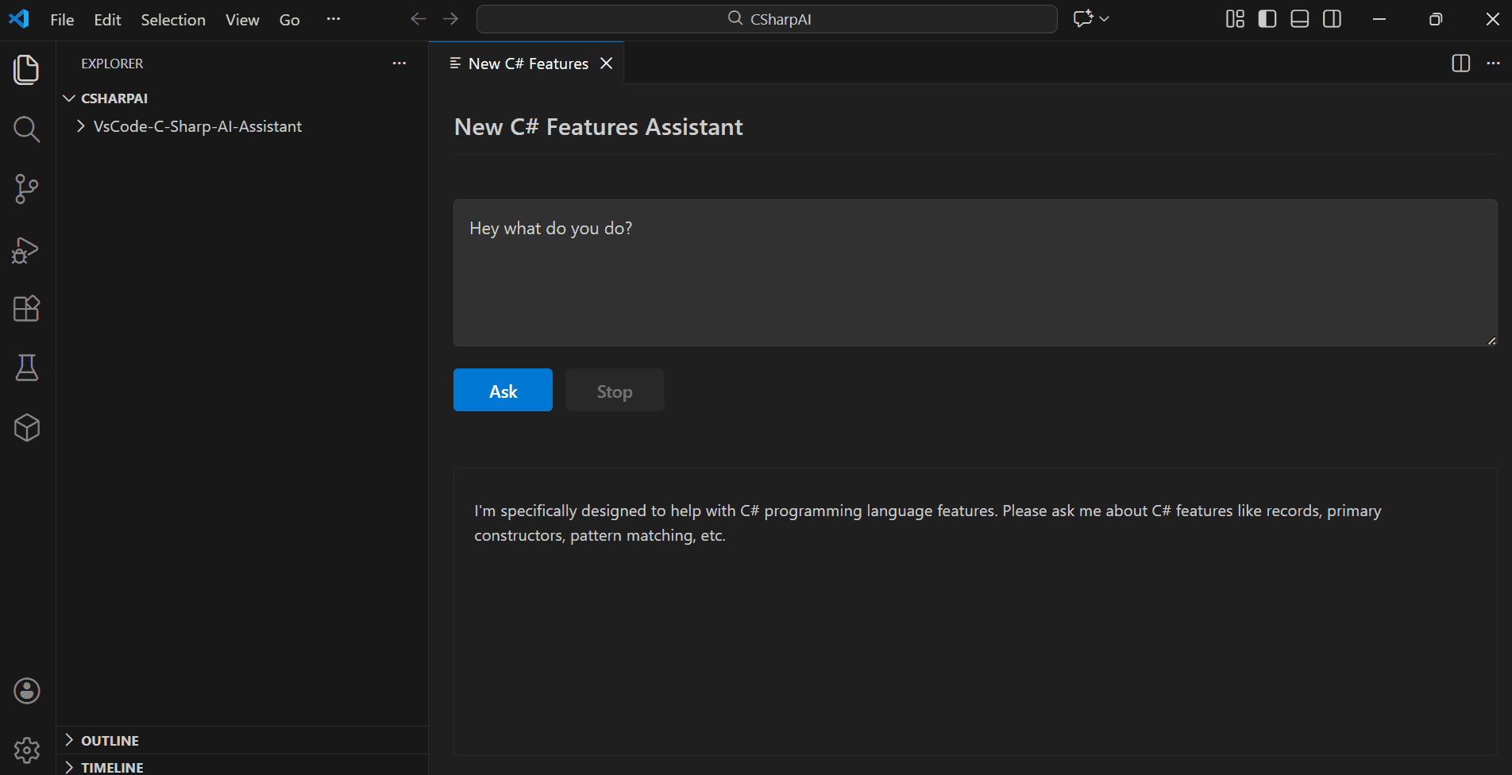This screenshot has width=1512, height=775.
Task: Go back with the left arrow
Action: pos(418,19)
